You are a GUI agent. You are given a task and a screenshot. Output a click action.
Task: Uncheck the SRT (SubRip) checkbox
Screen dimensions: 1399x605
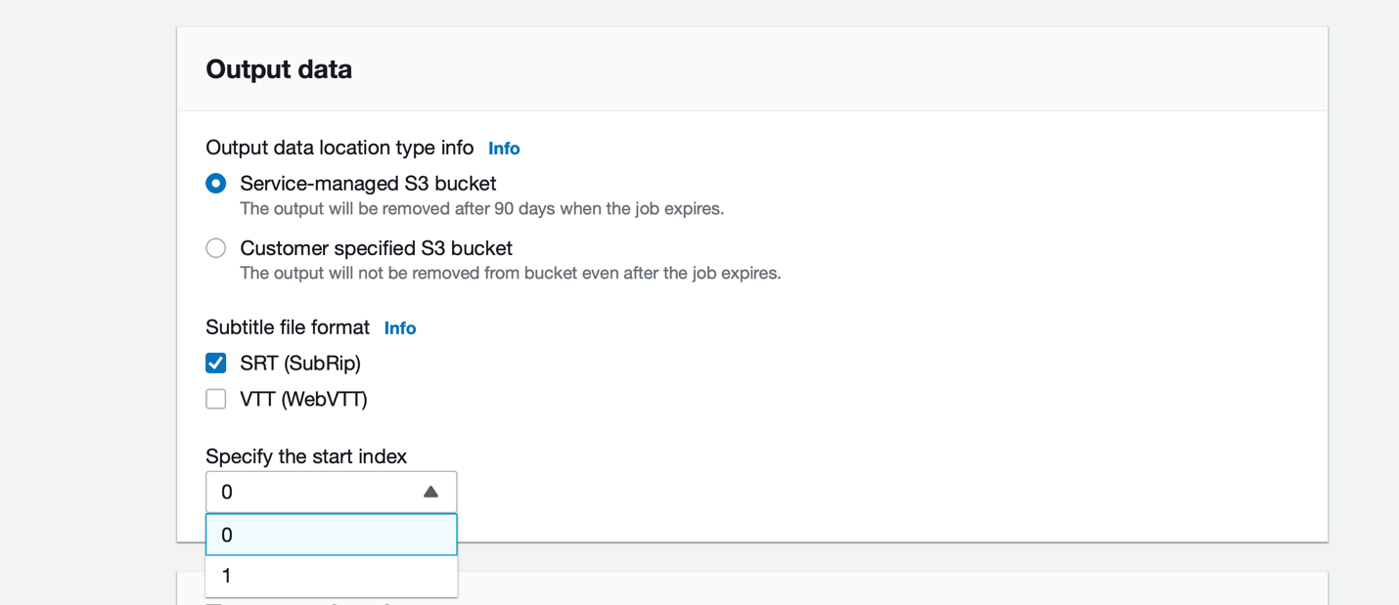pos(216,364)
